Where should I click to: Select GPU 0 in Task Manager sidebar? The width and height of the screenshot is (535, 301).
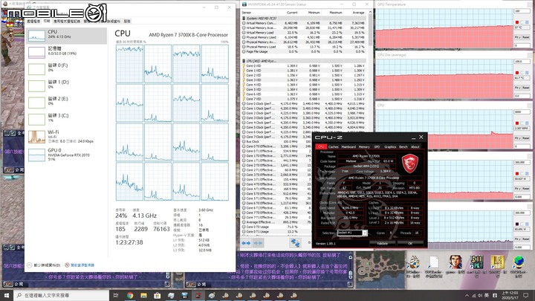click(67, 155)
